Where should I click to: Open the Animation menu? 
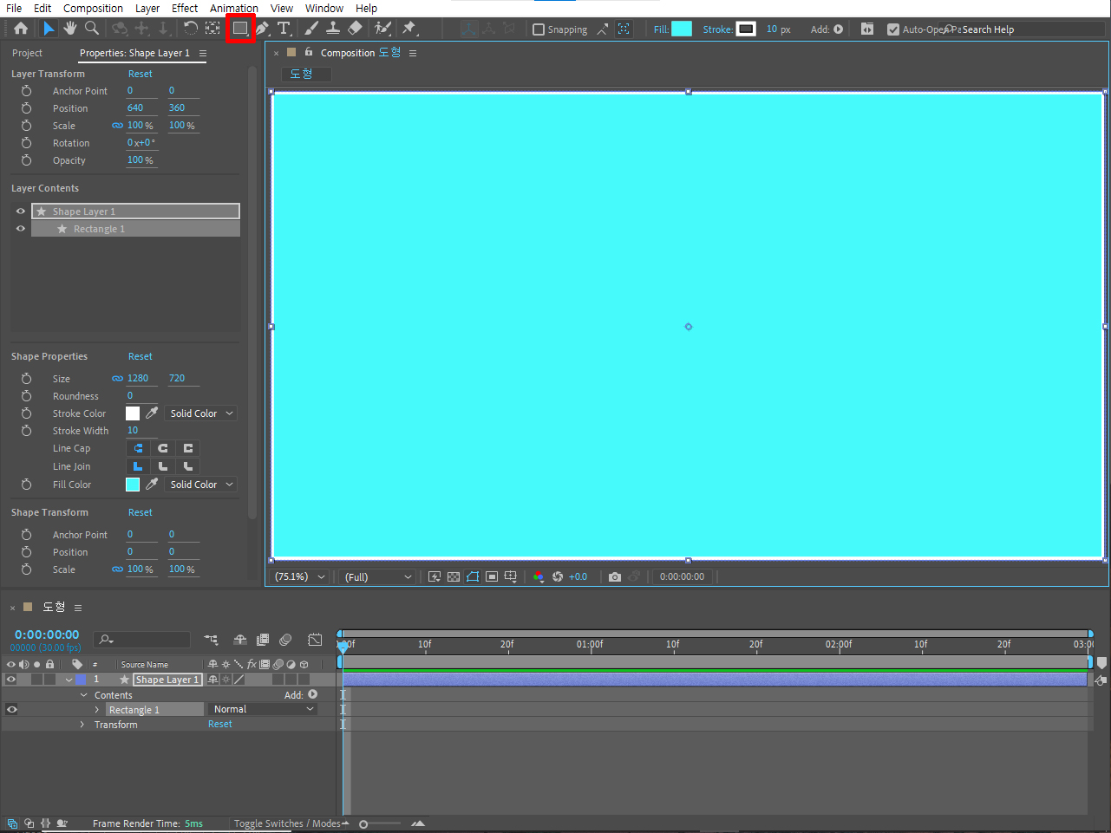234,8
